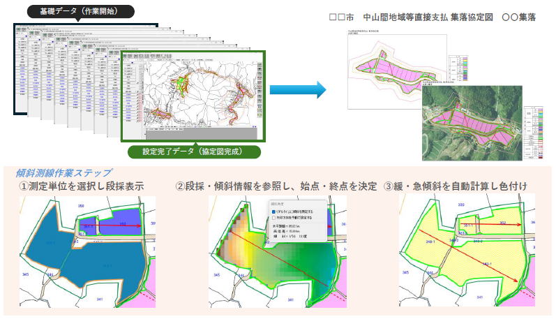
Task: Click the 傾斜測線作業ステップ heading
Action: tap(64, 172)
